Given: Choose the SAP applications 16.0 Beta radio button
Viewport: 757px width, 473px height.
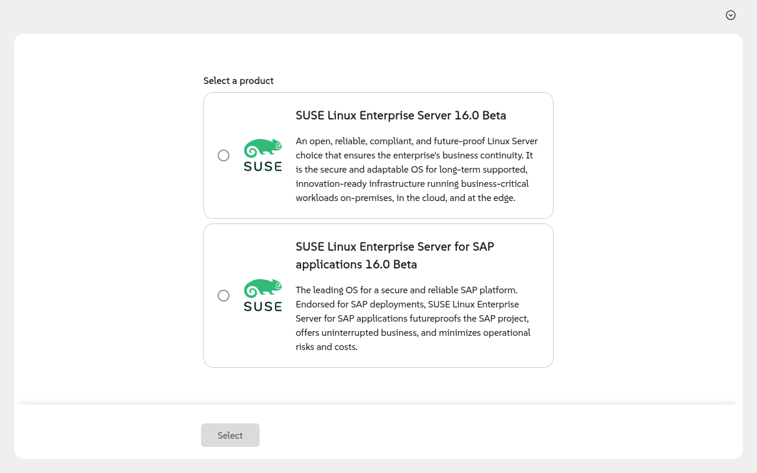Looking at the screenshot, I should pos(224,296).
